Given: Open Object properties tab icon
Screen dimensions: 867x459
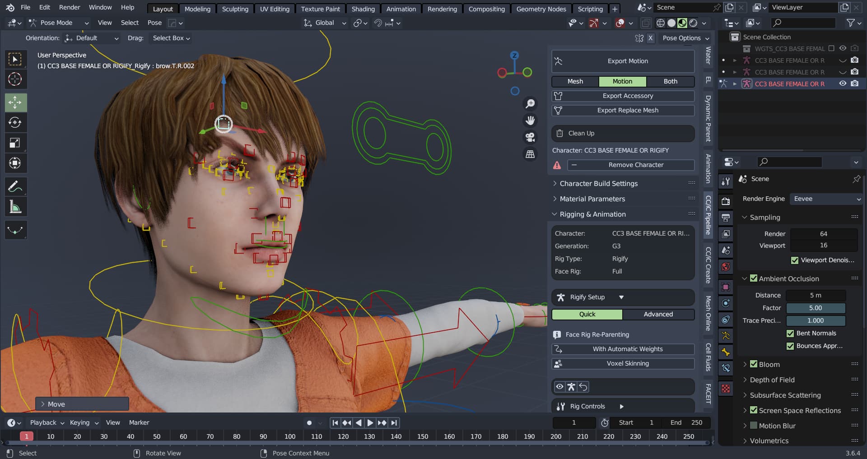Looking at the screenshot, I should click(x=726, y=287).
